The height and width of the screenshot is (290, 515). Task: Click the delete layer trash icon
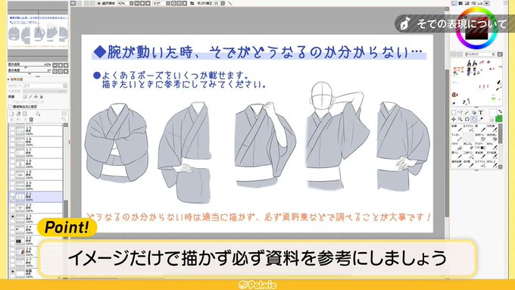pos(31,120)
